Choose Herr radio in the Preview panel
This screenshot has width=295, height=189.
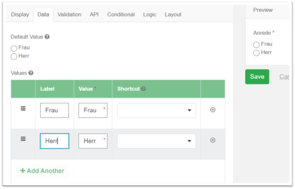pos(256,53)
